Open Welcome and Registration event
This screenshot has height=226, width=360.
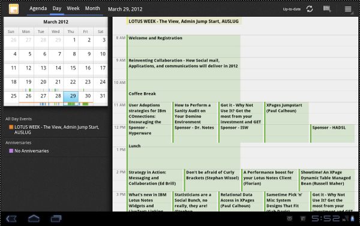click(x=184, y=46)
